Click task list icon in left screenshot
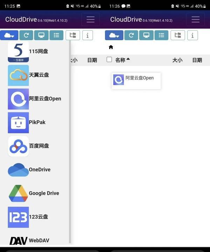Viewport: 210px width, 252px height. click(x=56, y=35)
